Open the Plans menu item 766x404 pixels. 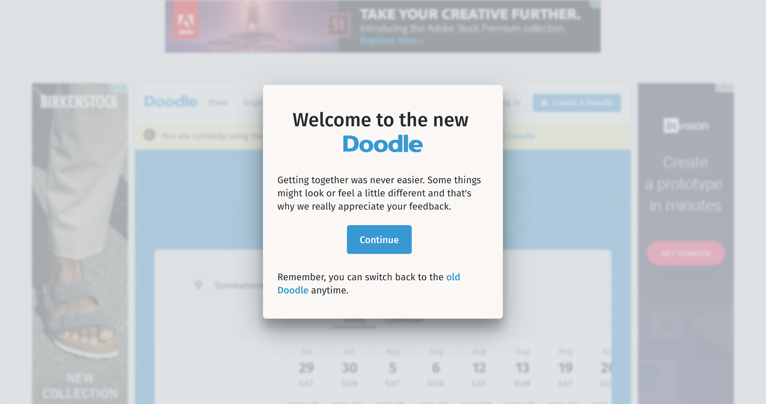[218, 103]
